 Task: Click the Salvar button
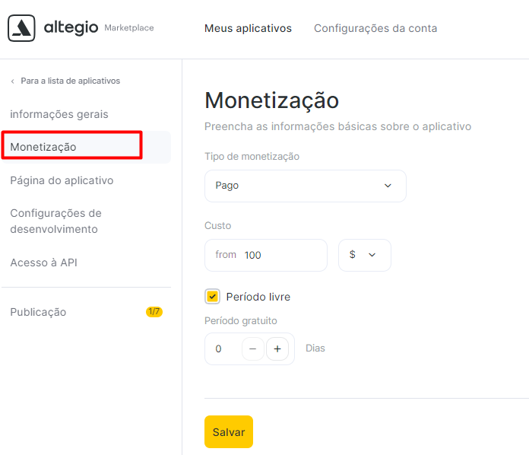[x=229, y=431]
